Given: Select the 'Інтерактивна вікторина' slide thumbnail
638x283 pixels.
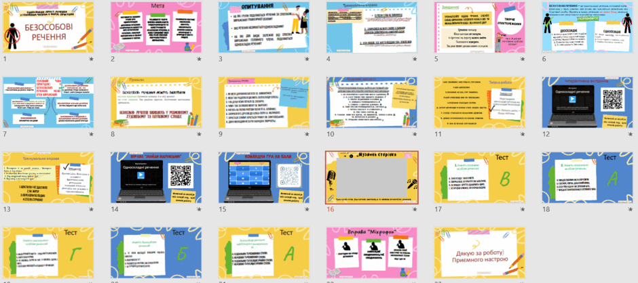Looking at the screenshot, I should 588,102.
